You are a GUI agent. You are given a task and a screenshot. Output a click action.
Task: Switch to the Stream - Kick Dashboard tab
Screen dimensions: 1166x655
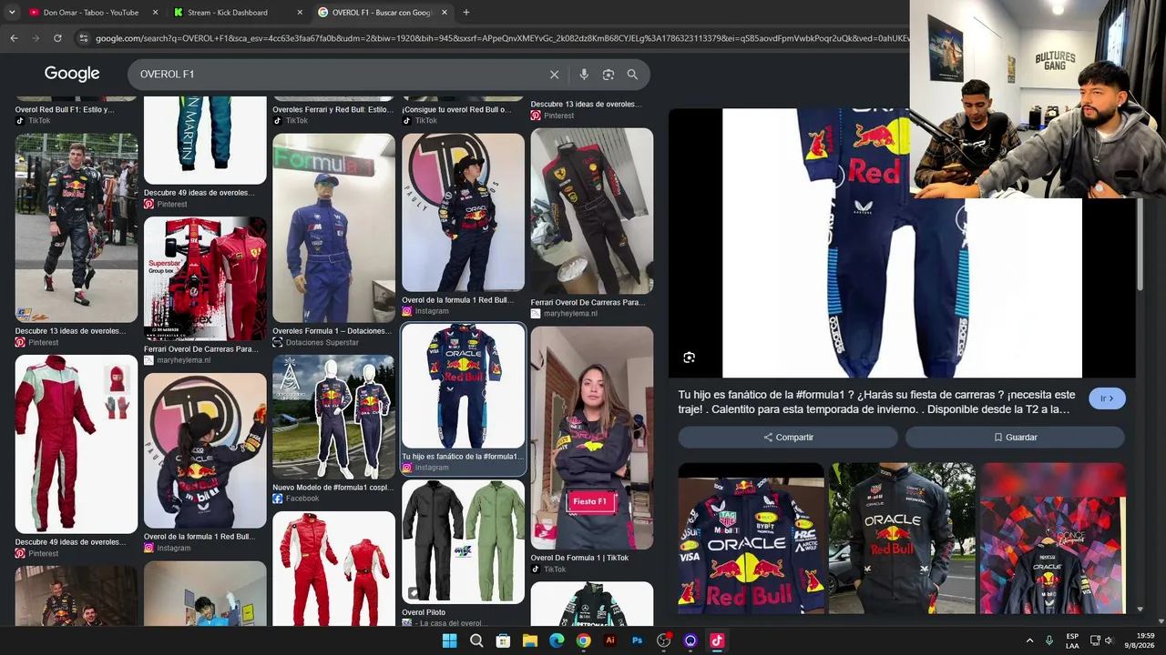click(237, 13)
